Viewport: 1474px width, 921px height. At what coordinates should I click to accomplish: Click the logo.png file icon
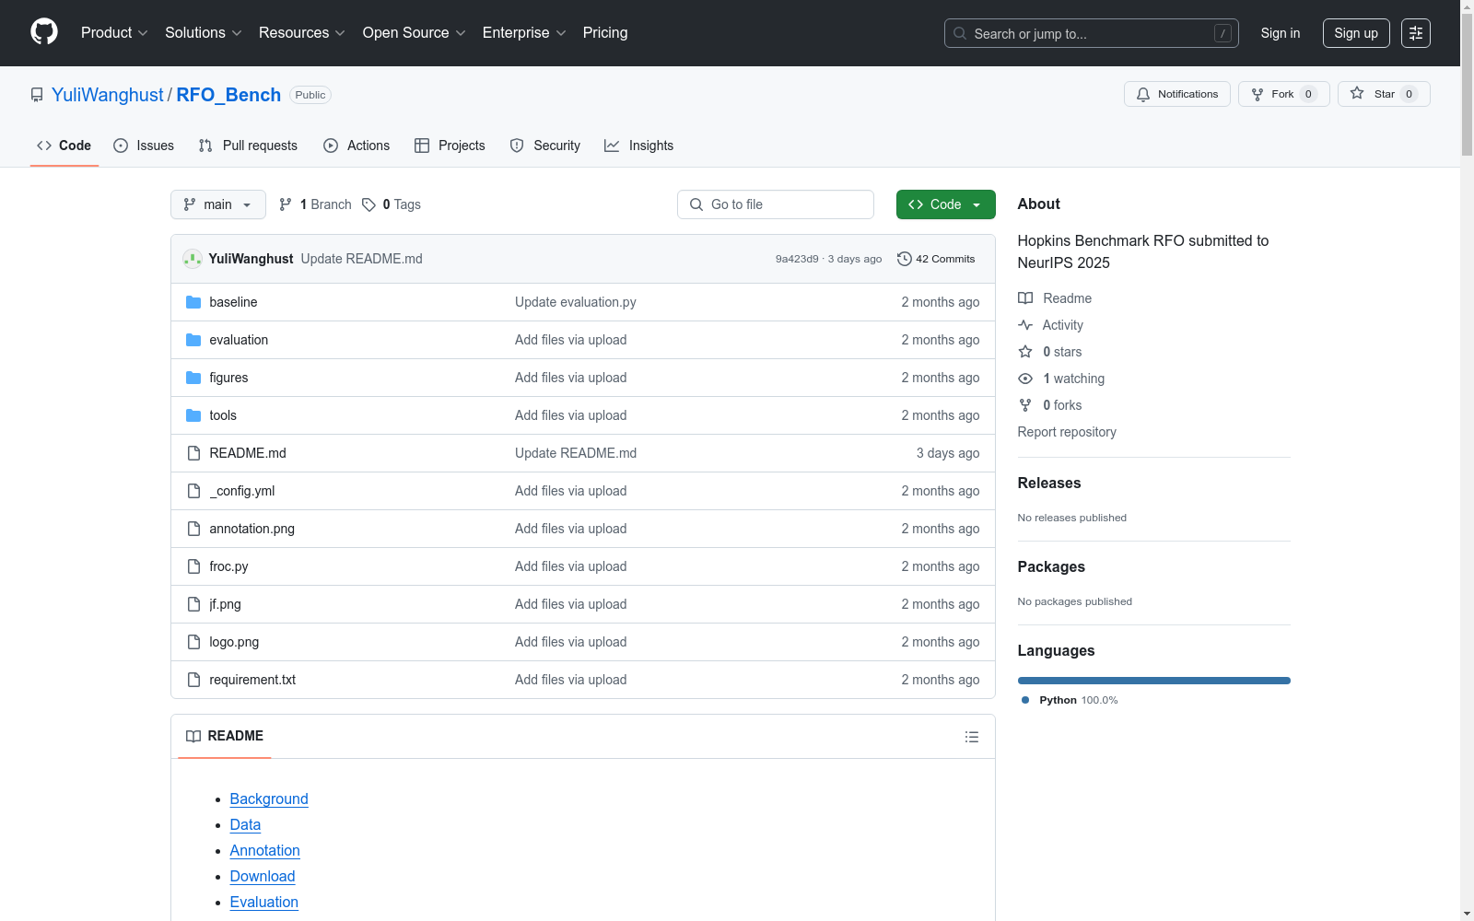point(193,642)
